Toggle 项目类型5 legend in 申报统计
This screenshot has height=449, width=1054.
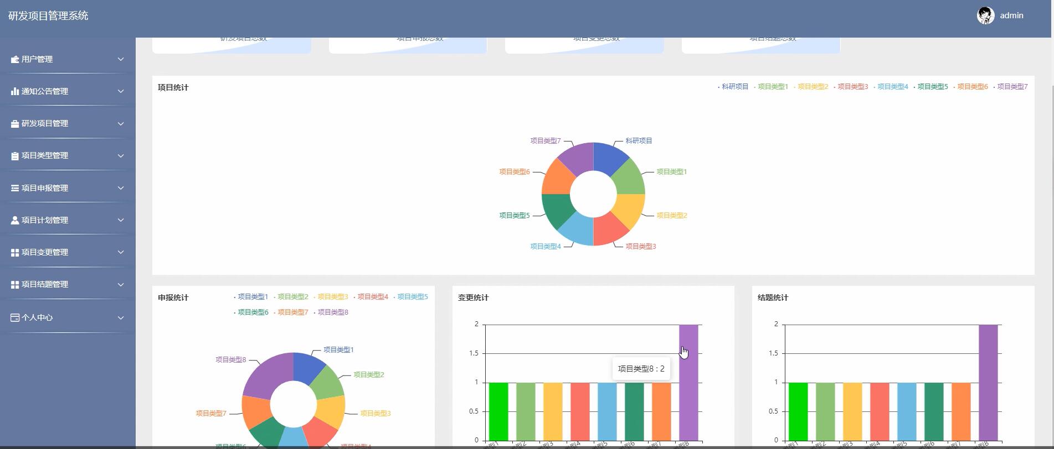pos(410,297)
